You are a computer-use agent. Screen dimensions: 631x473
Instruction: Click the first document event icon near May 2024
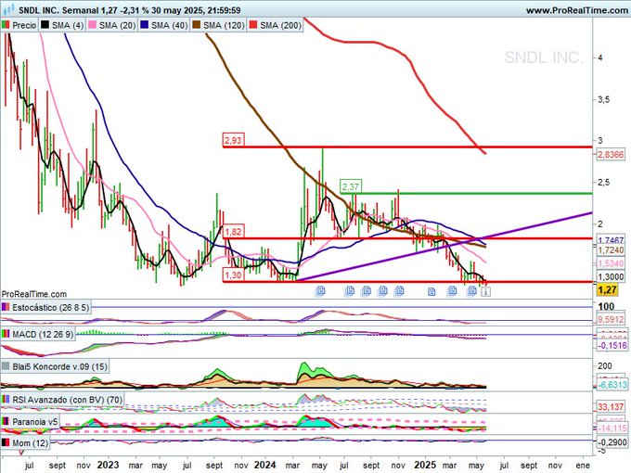click(x=321, y=290)
